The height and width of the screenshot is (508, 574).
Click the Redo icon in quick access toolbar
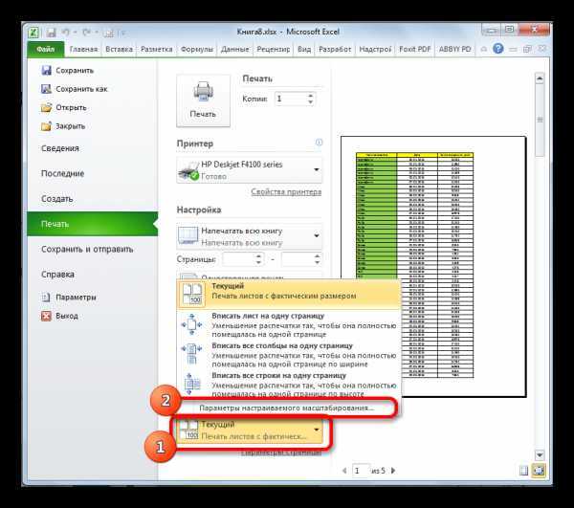[87, 33]
